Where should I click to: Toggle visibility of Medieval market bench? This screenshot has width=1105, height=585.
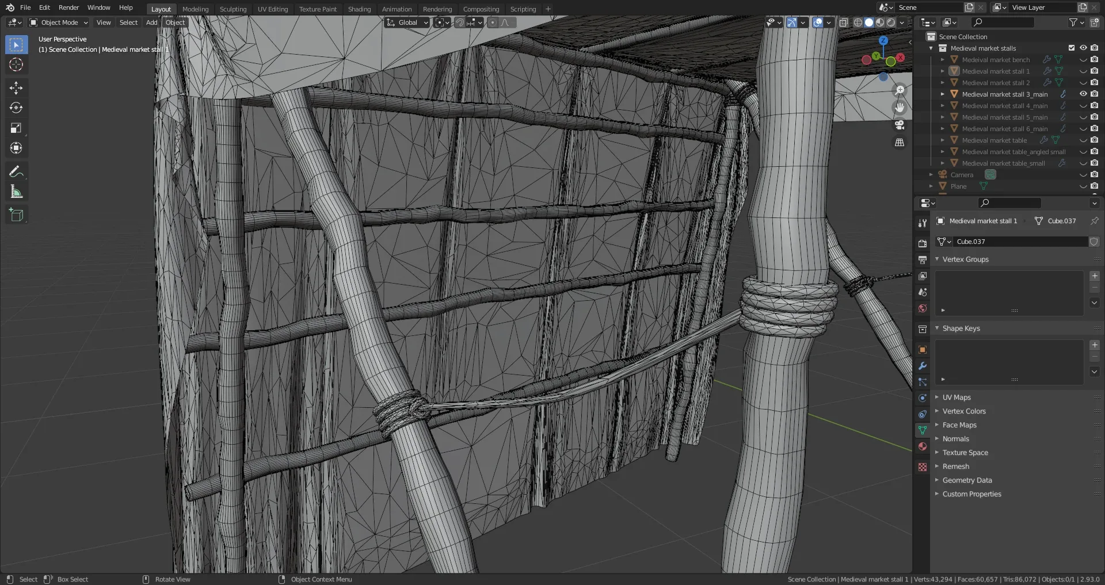[1083, 59]
